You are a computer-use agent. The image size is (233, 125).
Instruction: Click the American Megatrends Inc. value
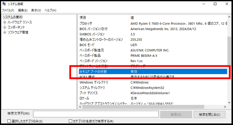(x=163, y=29)
